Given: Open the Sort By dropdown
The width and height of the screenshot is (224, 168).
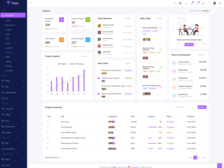Looking at the screenshot, I should [x=202, y=107].
